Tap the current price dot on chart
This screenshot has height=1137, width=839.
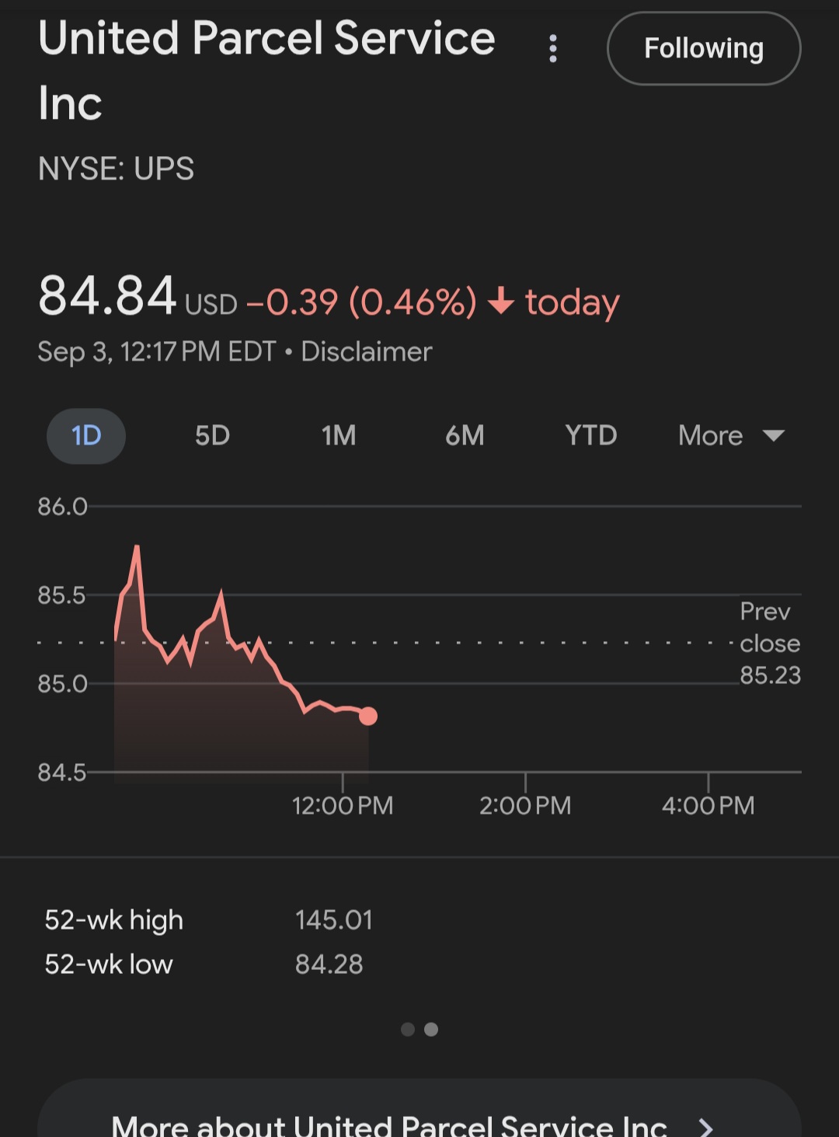coord(368,716)
